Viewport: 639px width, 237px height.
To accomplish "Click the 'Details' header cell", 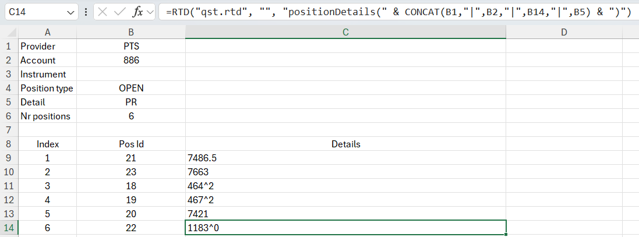I will (345, 144).
